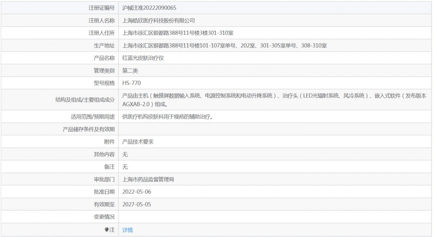Image resolution: width=434 pixels, height=237 pixels.
Task: Click the 注册人名称 label
Action: tap(102, 21)
